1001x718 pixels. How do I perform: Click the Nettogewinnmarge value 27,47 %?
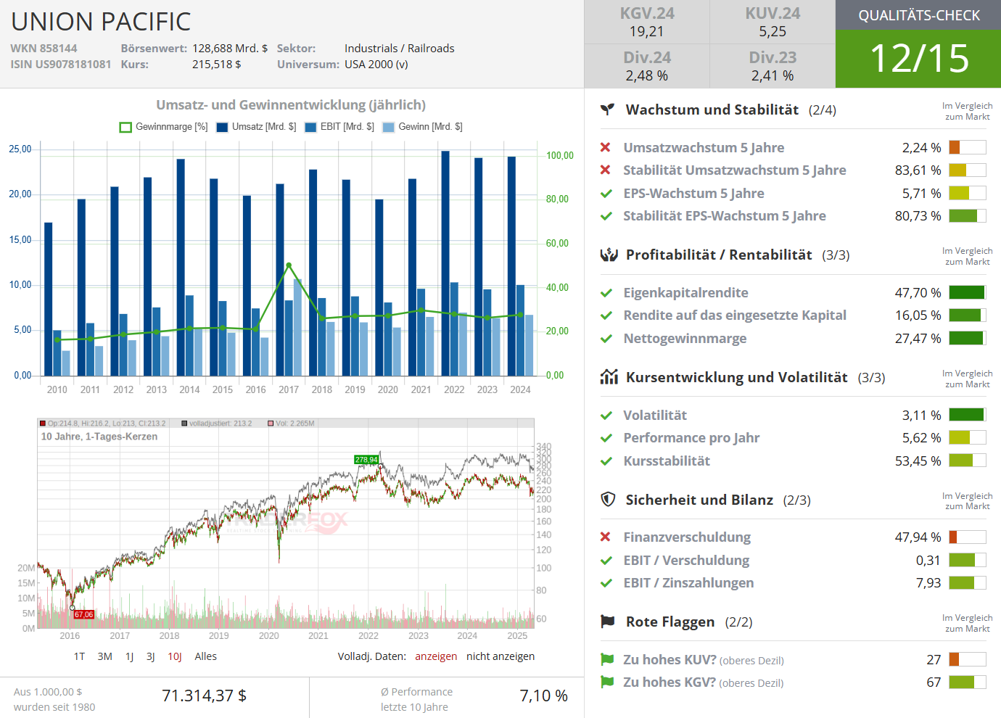click(918, 339)
